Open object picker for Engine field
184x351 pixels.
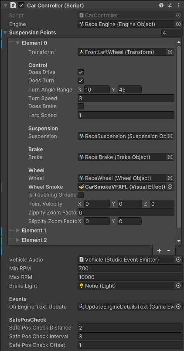178,24
